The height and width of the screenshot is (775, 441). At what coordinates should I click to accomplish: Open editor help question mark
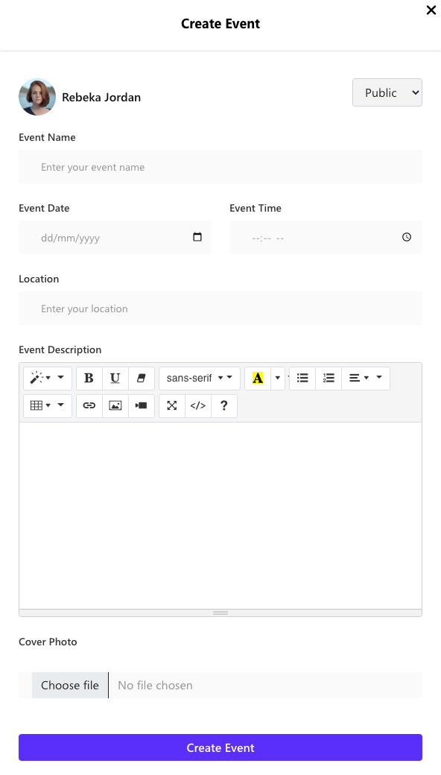coord(223,406)
